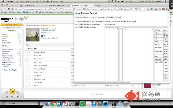Go to the browser home page
This screenshot has width=173, height=108.
(12, 9)
